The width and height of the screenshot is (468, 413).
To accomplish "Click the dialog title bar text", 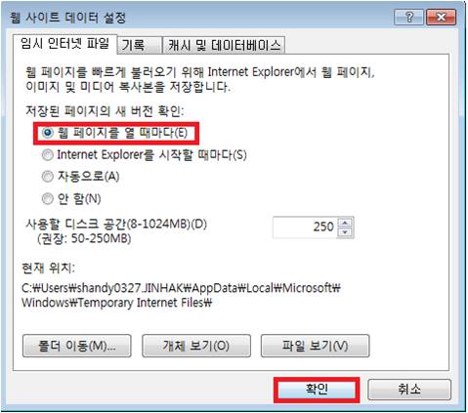I will click(67, 18).
